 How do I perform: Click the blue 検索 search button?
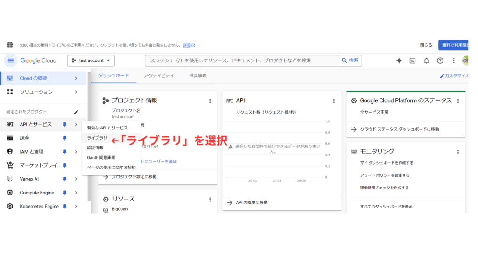pos(350,60)
